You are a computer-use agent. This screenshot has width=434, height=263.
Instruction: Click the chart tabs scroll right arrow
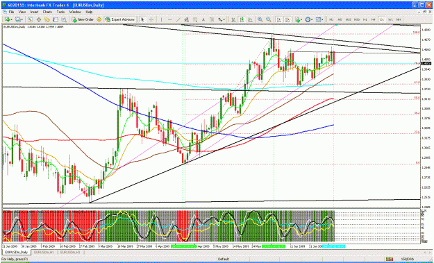(430, 252)
